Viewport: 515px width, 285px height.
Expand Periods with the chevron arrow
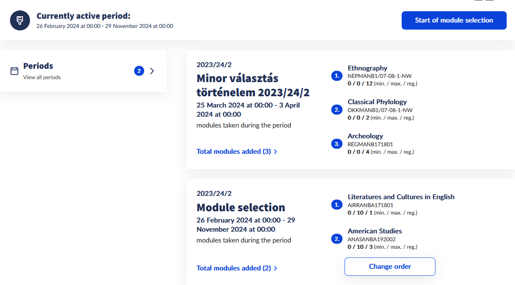pos(152,71)
